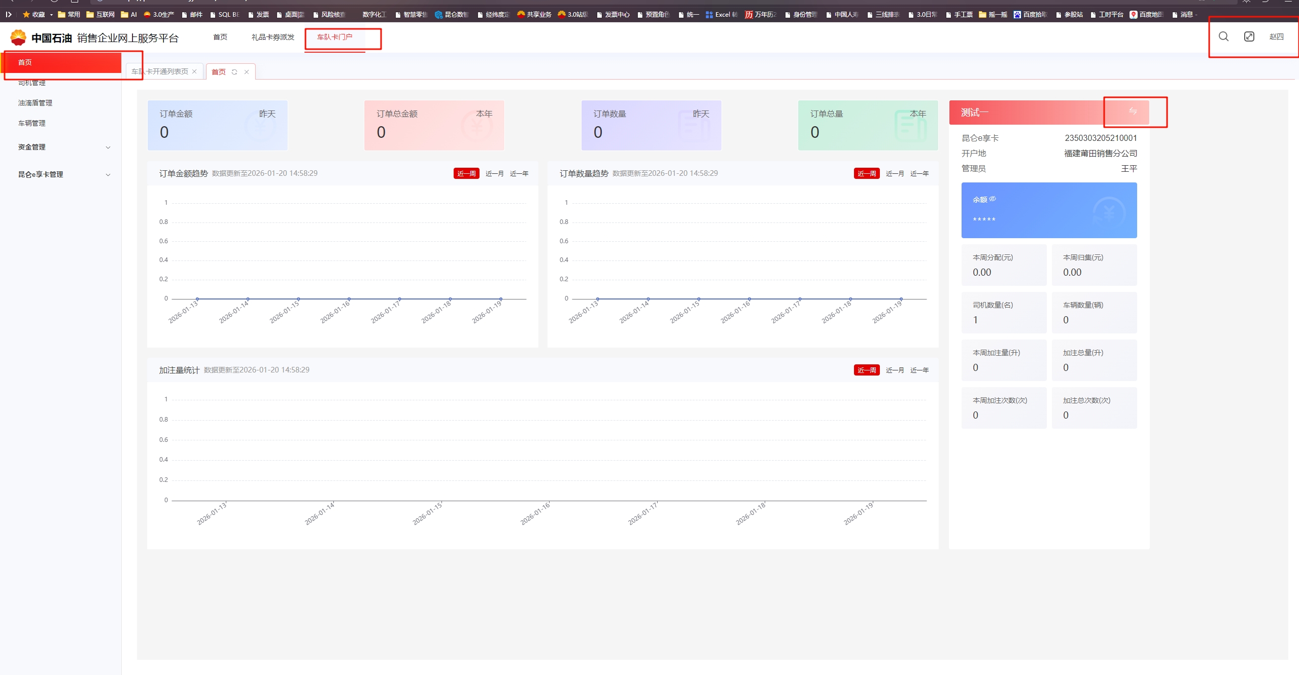Switch to the 礼品卡券派发 top menu

point(272,37)
